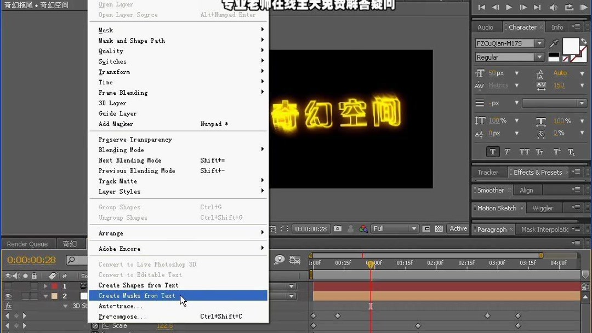This screenshot has height=333, width=592.
Task: Take a snapshot of the Composition viewer
Action: click(337, 228)
